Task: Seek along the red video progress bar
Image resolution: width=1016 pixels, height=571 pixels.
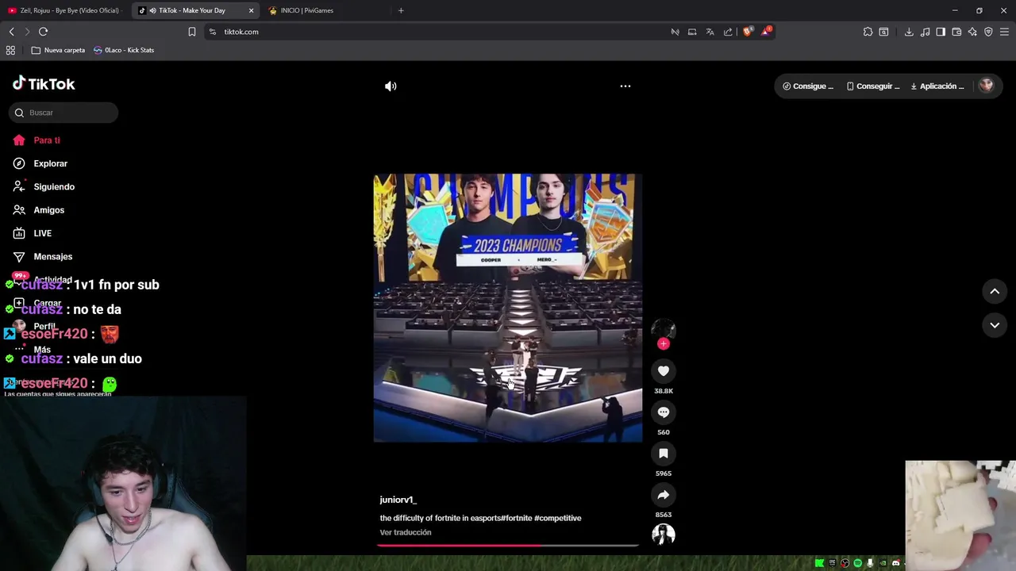Action: (x=508, y=545)
